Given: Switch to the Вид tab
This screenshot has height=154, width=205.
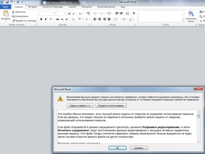Looking at the screenshot, I should pyautogui.click(x=123, y=7).
